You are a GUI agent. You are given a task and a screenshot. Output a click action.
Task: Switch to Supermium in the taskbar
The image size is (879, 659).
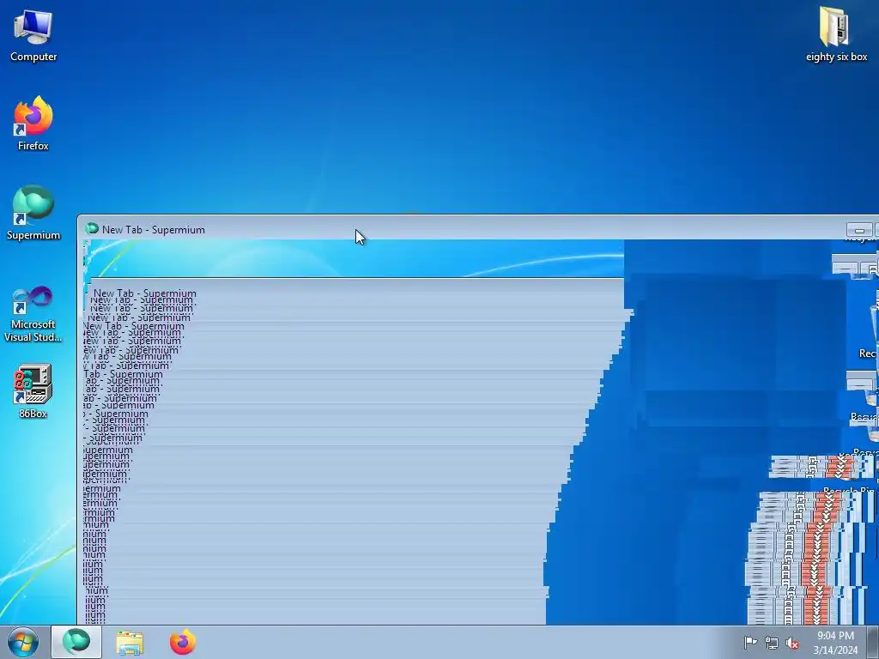(x=76, y=642)
